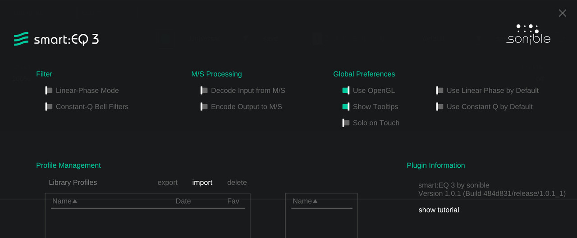Open the show tutorial link
577x238 pixels.
(x=439, y=210)
